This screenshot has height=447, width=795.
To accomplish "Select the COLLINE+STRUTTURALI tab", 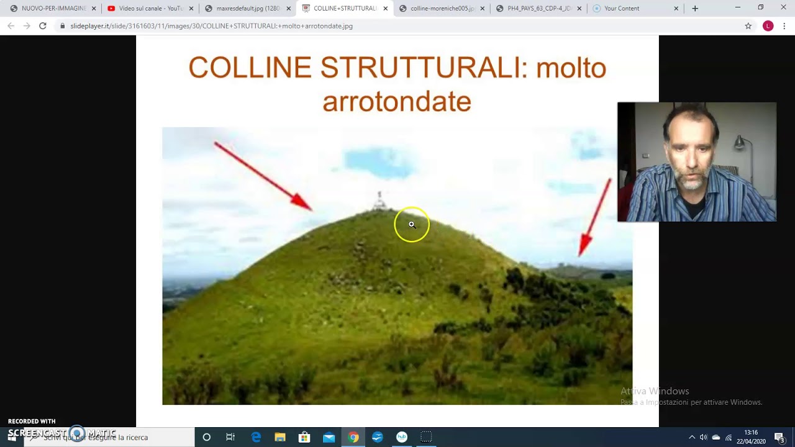I will pos(345,9).
